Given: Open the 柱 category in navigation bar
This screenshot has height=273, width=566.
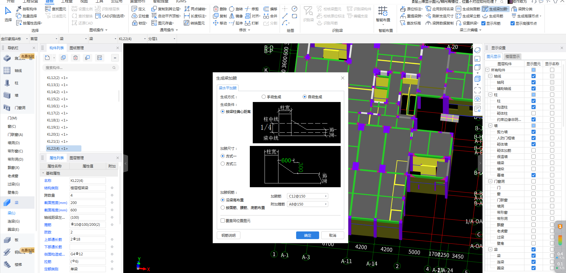Looking at the screenshot, I should (x=18, y=83).
